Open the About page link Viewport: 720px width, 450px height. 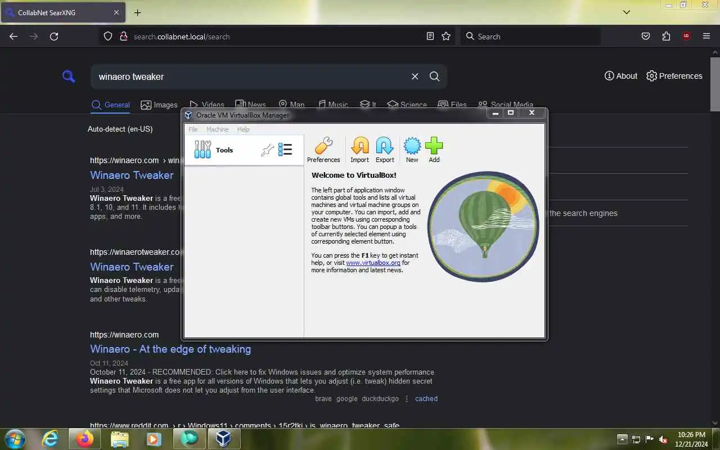621,76
